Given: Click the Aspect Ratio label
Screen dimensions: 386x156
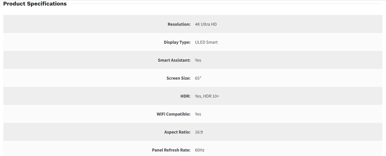Looking at the screenshot, I should pos(177,132).
